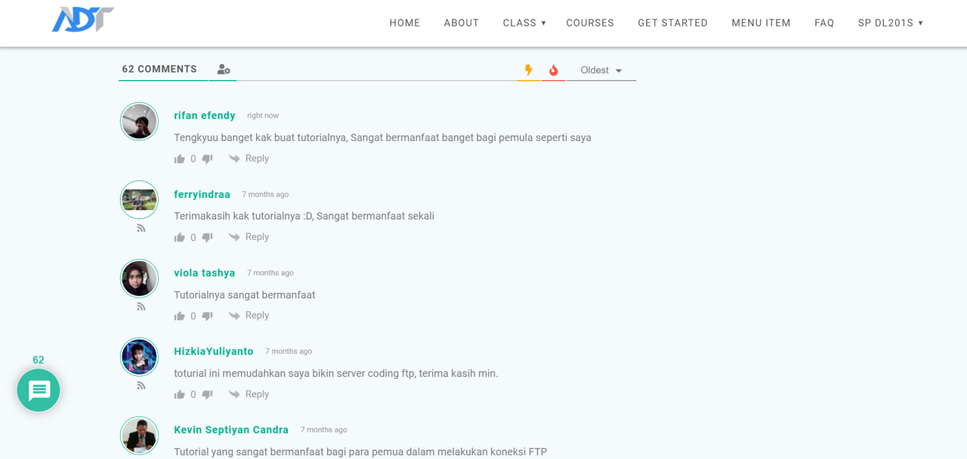Reply to ferryindraa's comment

tap(257, 237)
